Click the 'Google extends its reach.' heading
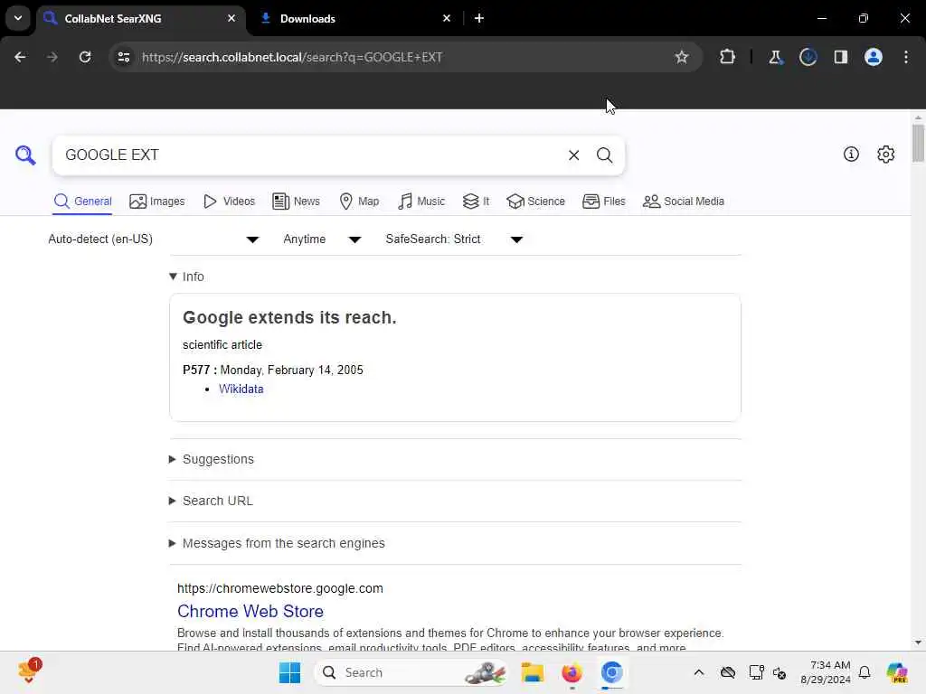The height and width of the screenshot is (694, 926). point(289,317)
